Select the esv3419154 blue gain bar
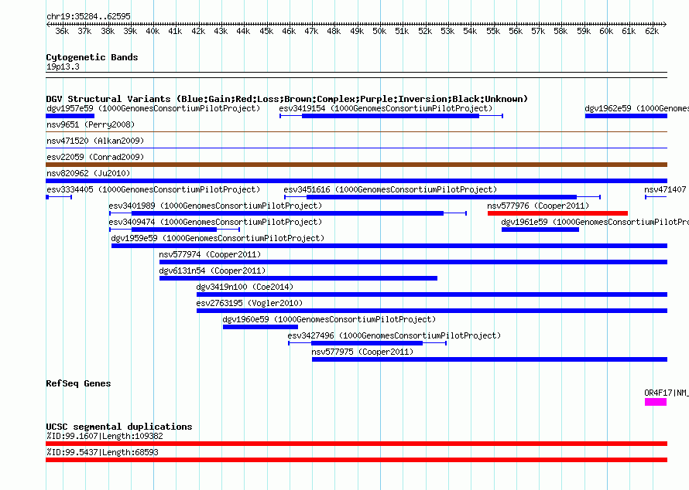689x490 pixels. point(391,116)
